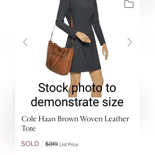Viewport: 155px width, 155px height.
Task: Click the 'Stock photo to' overlay text
Action: coord(77,88)
